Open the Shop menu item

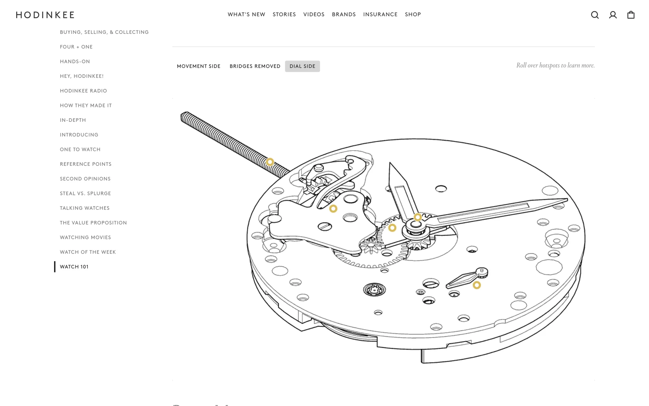click(x=413, y=15)
